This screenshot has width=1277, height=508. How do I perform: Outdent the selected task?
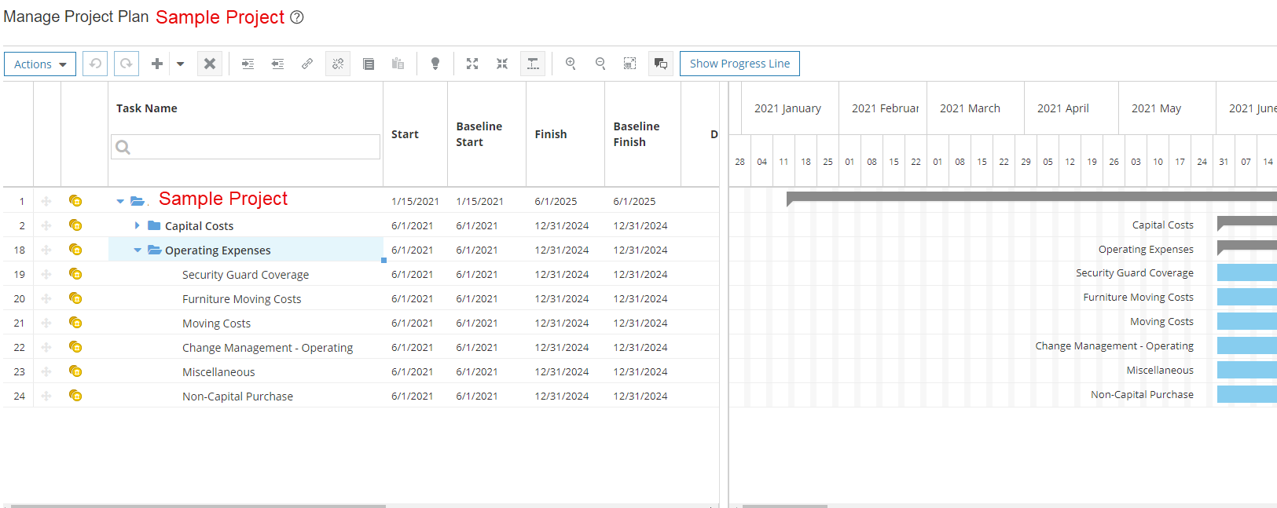coord(277,64)
